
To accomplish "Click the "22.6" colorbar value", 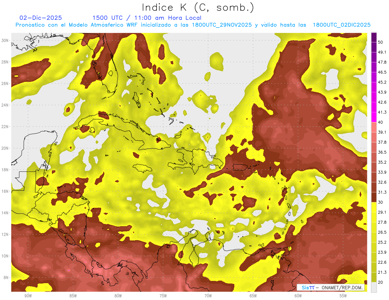I will click(382, 262).
